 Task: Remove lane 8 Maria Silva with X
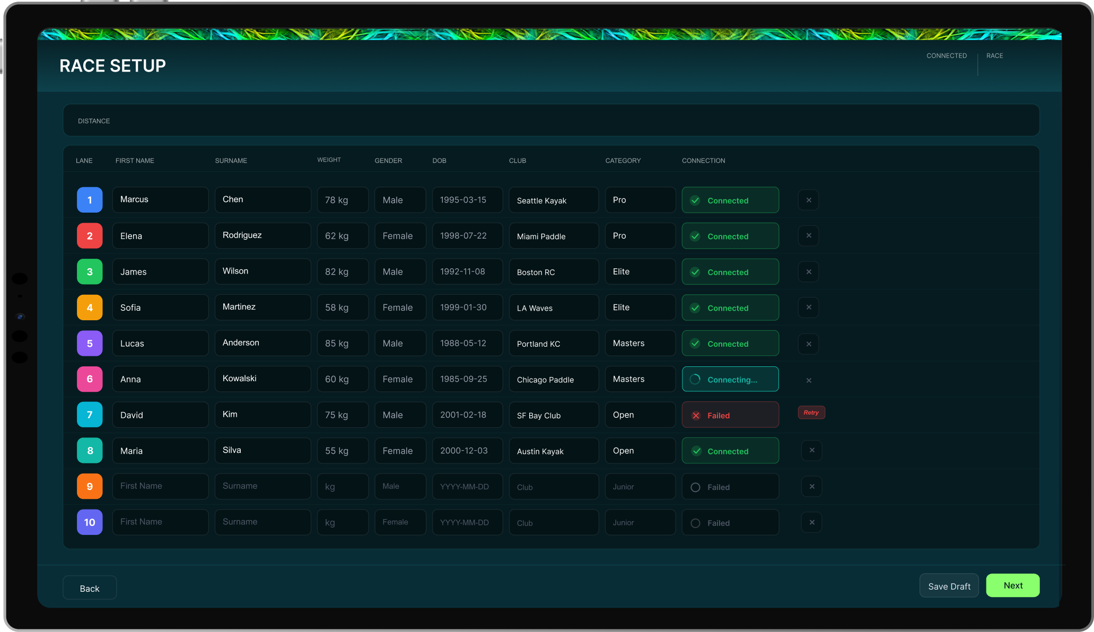coord(811,450)
